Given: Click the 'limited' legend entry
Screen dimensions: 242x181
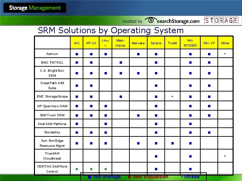Looking at the screenshot, I should (x=191, y=177).
